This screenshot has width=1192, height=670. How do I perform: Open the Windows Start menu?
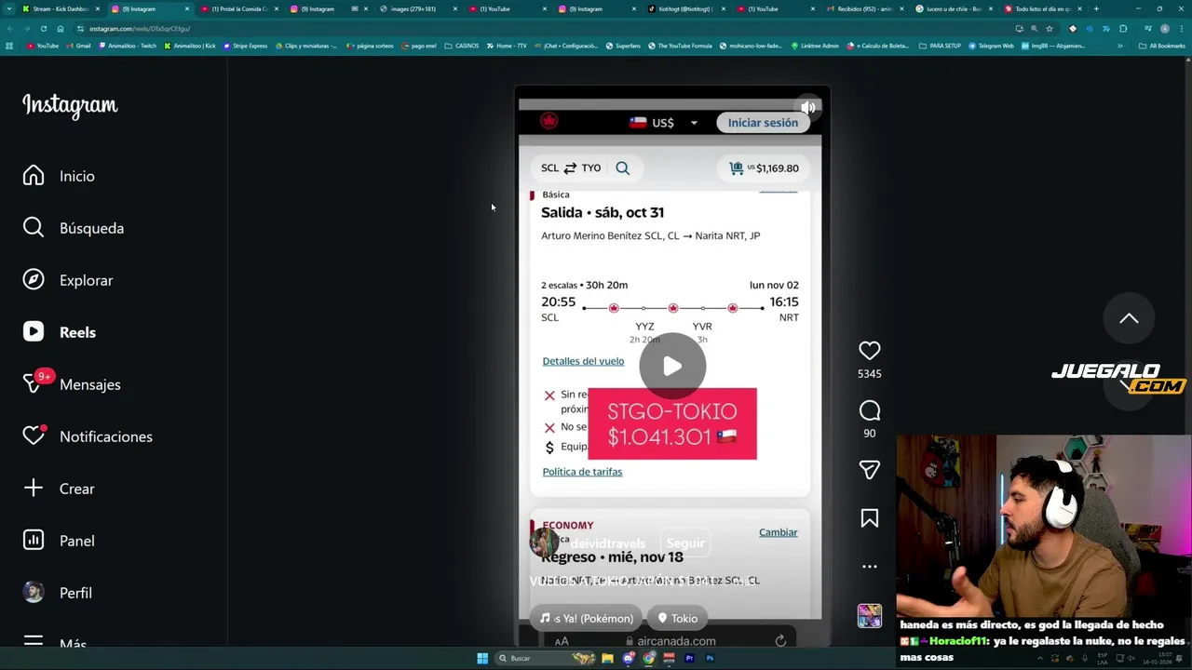pyautogui.click(x=482, y=658)
